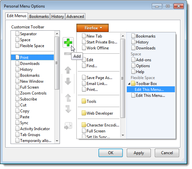This screenshot has height=169, width=192.
Task: Select highlighted Edit This Menu... entry
Action: pyautogui.click(x=151, y=89)
